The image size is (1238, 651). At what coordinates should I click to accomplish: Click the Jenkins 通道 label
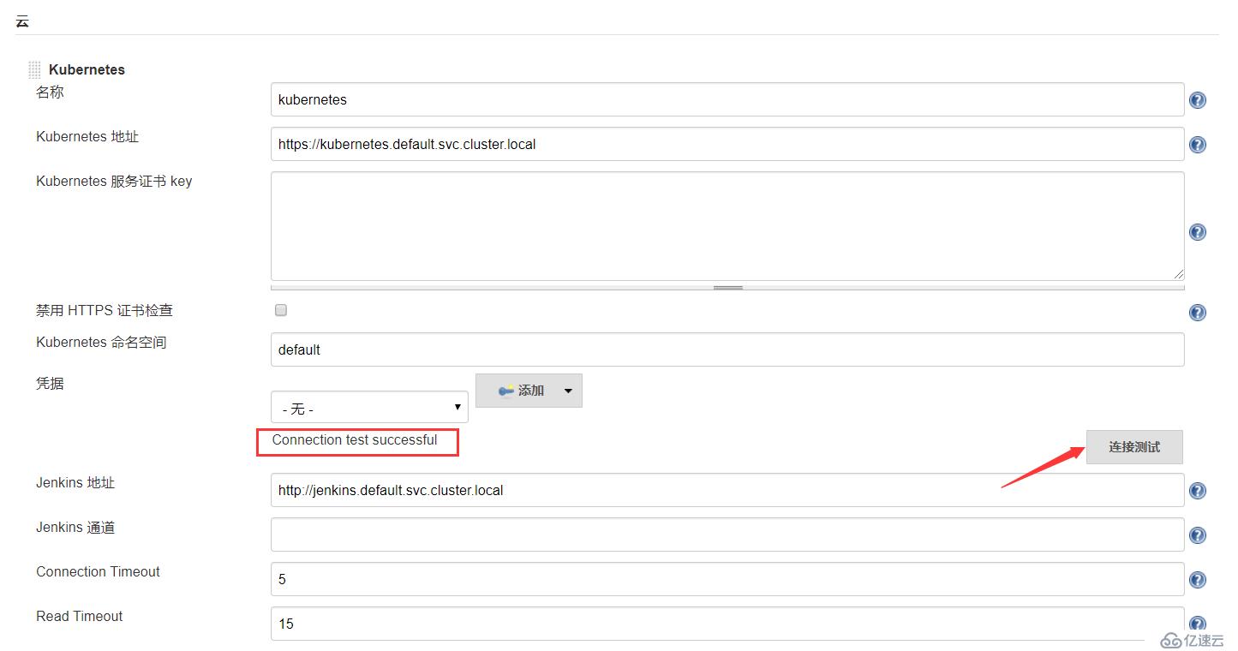(75, 528)
